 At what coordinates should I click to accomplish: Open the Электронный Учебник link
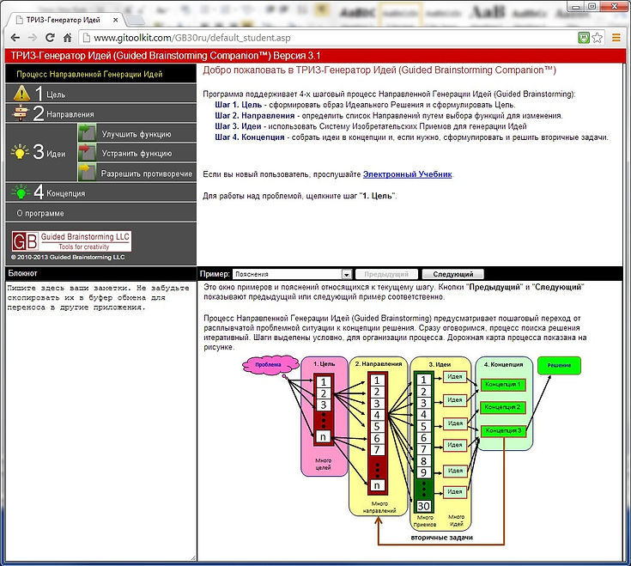(407, 174)
